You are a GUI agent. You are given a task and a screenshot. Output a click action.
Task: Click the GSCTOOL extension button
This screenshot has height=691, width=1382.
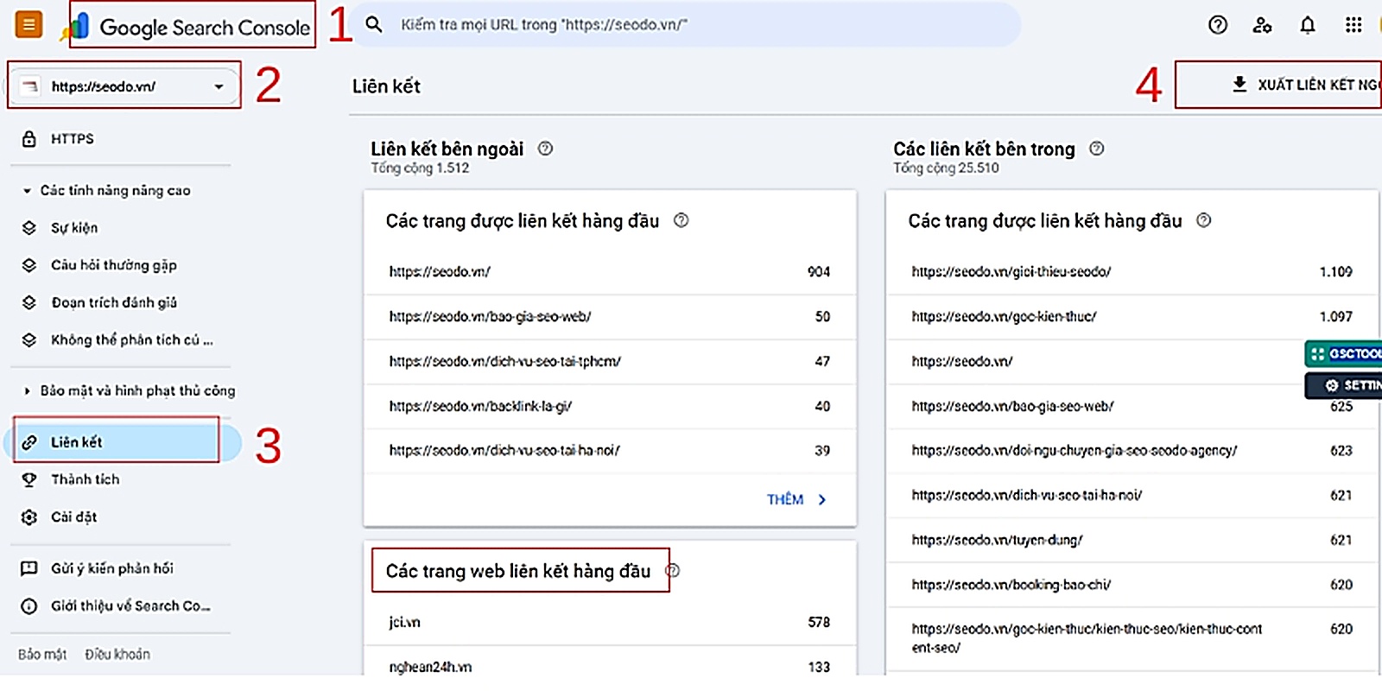coord(1344,353)
